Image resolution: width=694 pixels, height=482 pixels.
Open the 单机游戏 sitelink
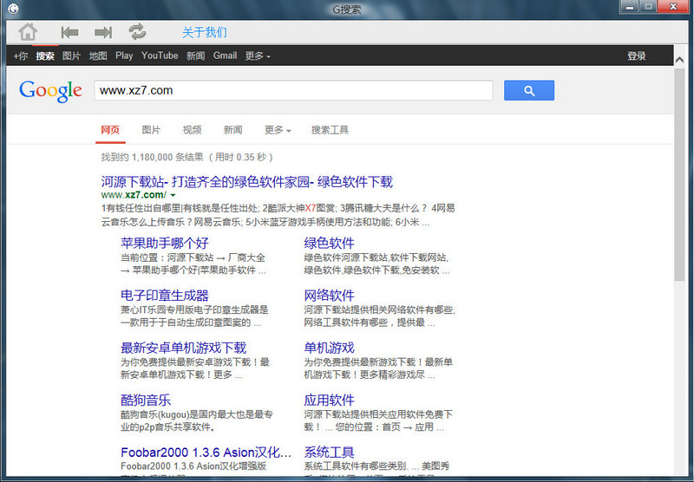point(329,348)
